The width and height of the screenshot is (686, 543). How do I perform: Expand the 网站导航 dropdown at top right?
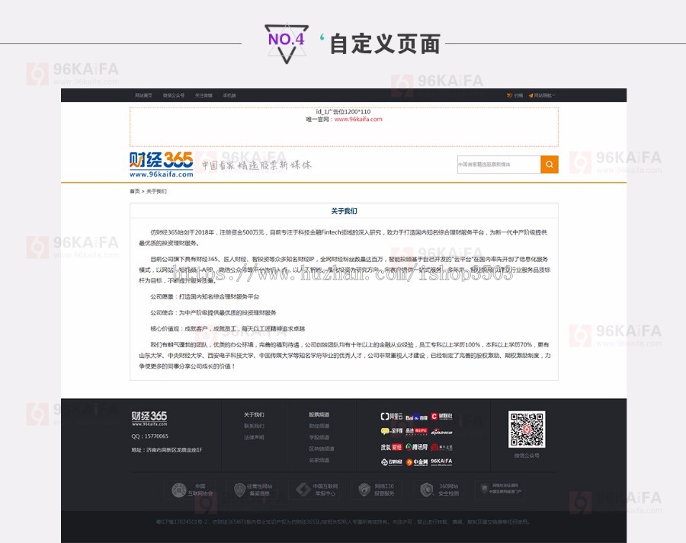point(543,95)
